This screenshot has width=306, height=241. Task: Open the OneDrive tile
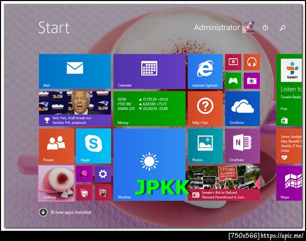pos(243,109)
